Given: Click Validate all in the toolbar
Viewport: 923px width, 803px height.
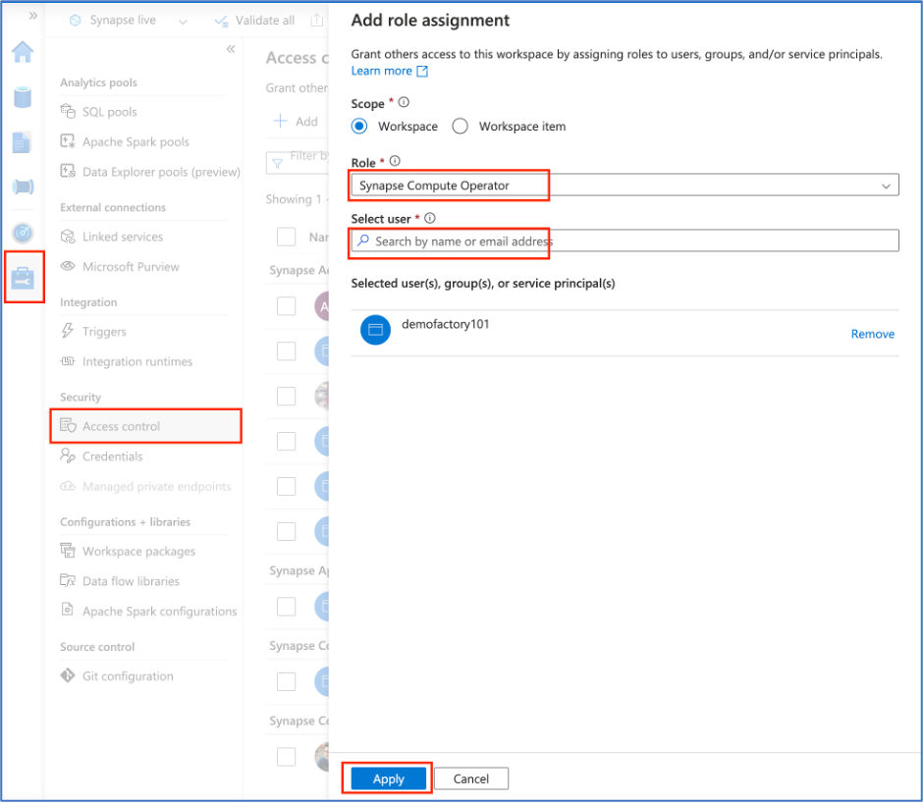Looking at the screenshot, I should point(254,21).
